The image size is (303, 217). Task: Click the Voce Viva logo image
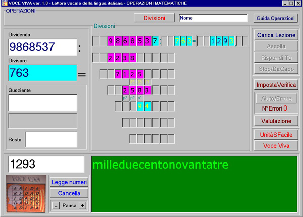[26, 194]
